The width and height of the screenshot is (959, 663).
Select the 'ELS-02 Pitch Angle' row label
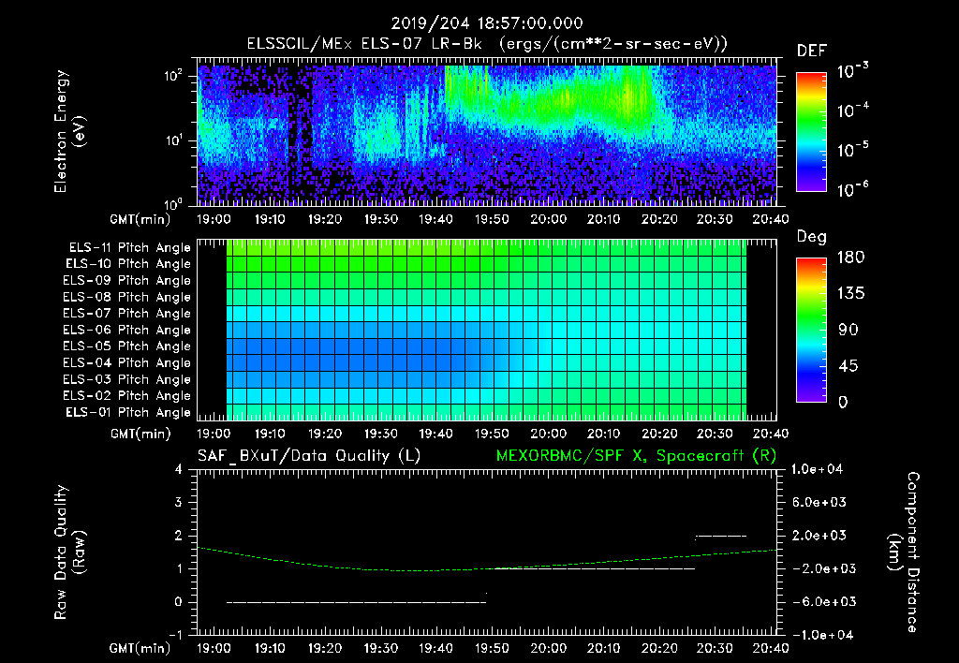coord(127,396)
